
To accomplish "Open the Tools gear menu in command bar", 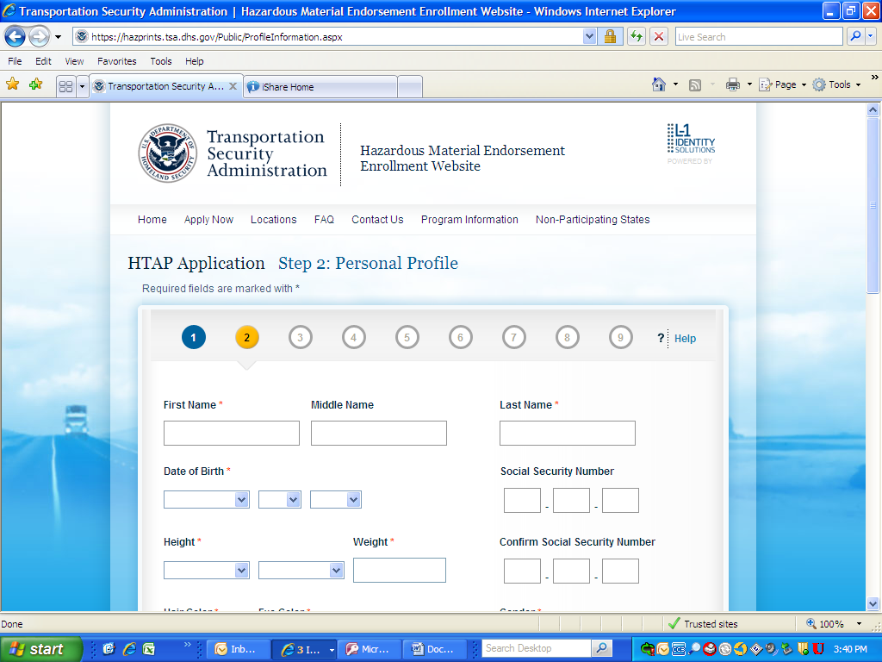I will tap(837, 85).
